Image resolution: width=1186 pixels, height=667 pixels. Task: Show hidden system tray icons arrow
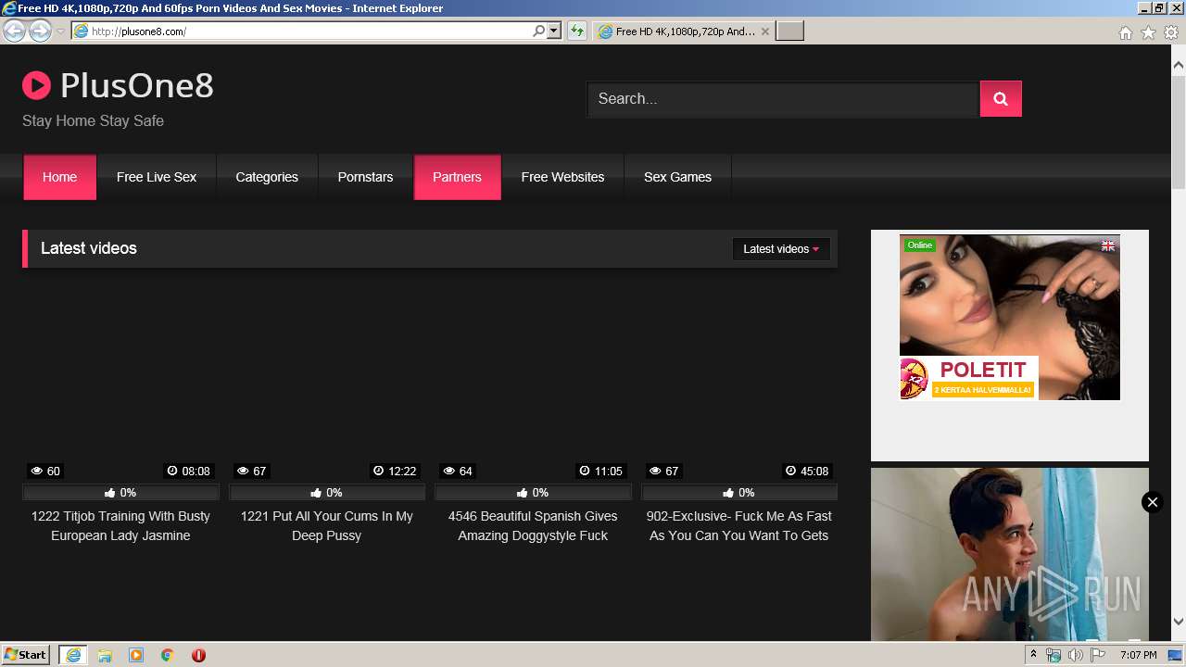(1033, 655)
